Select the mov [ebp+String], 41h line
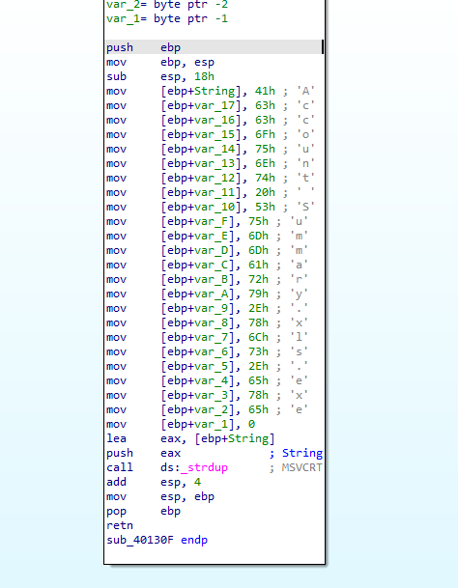This screenshot has width=458, height=588. pos(211,91)
